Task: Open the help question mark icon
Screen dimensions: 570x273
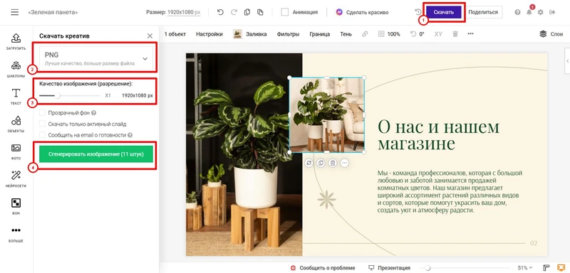Action: 517,12
